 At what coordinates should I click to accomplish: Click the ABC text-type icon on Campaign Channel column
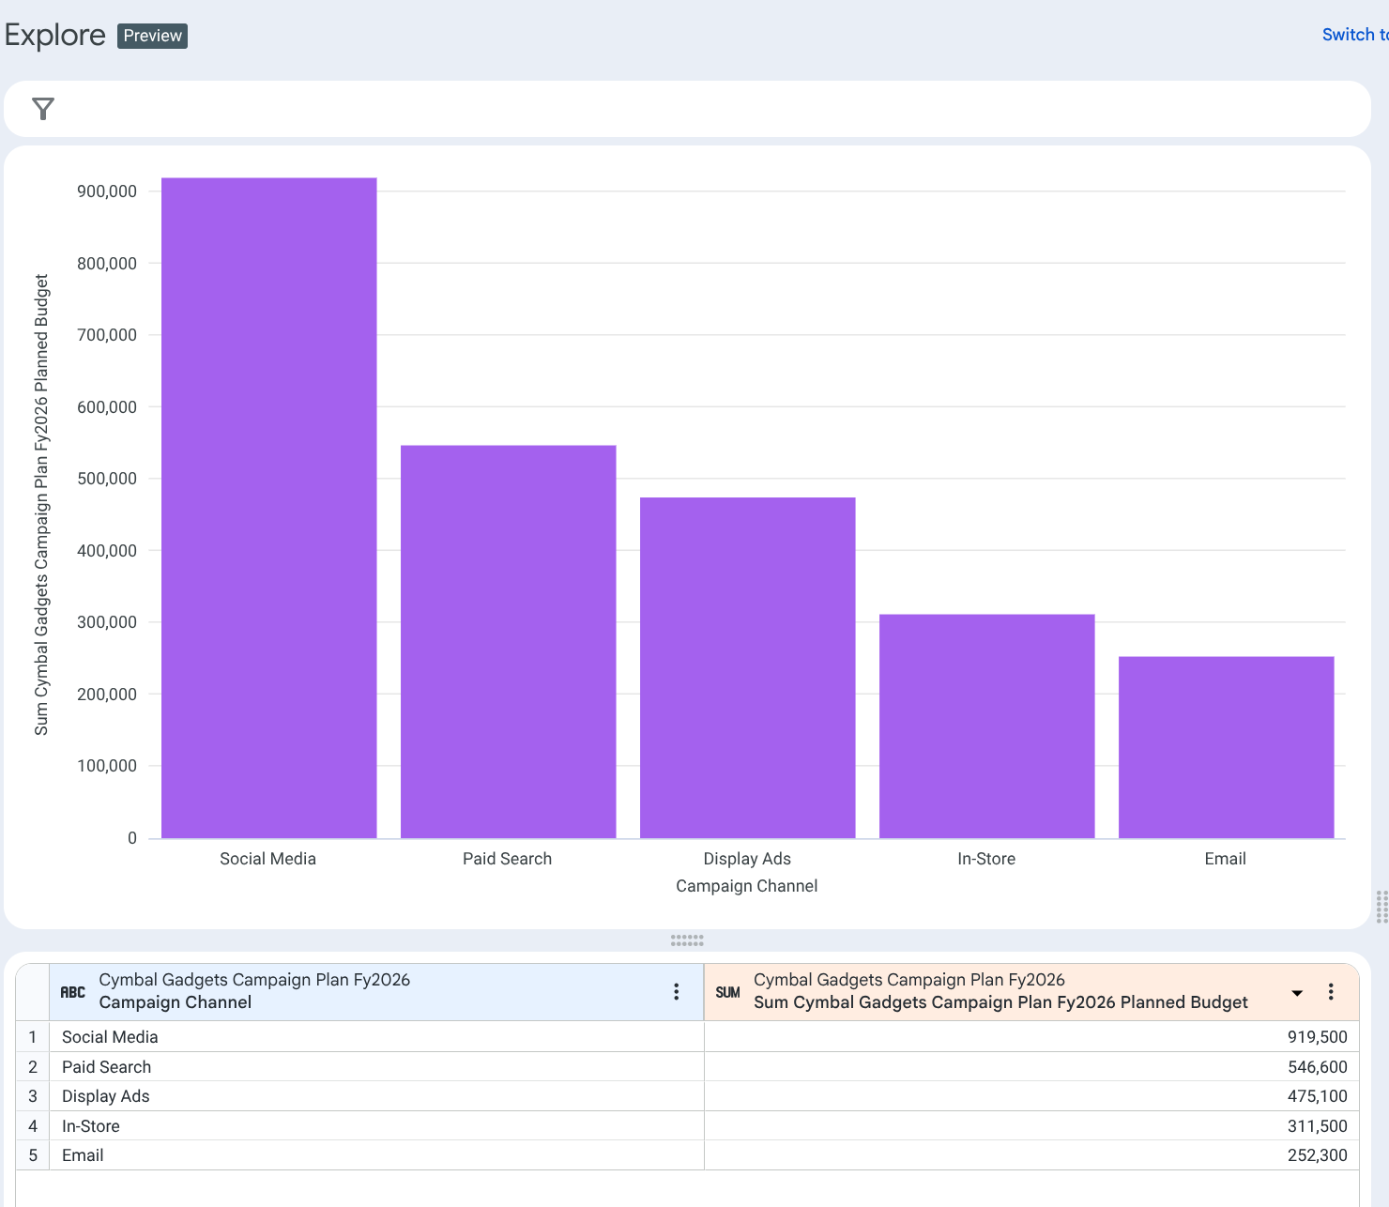click(x=73, y=992)
